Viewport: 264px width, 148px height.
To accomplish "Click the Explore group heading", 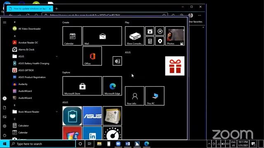I will pyautogui.click(x=66, y=72).
